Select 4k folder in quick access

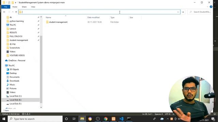click(x=11, y=17)
